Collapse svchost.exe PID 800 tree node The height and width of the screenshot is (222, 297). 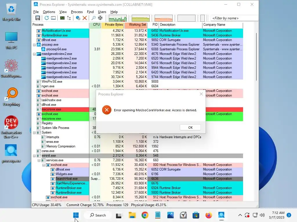[x=44, y=165]
